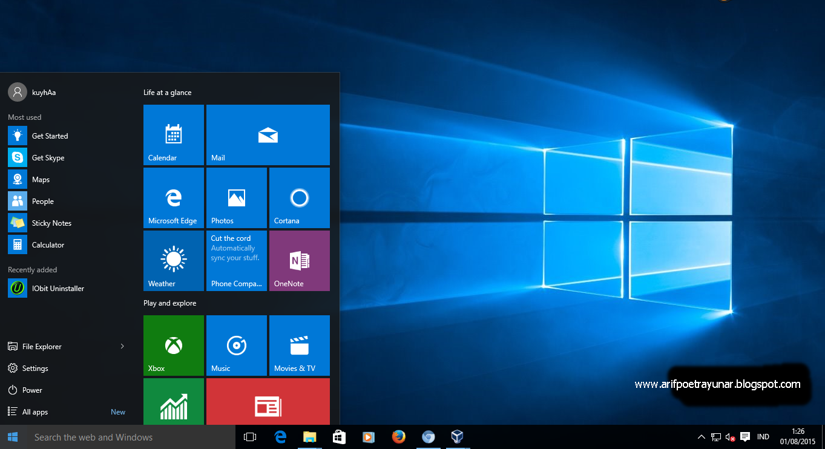The width and height of the screenshot is (825, 449).
Task: Open Task View in taskbar
Action: [250, 437]
